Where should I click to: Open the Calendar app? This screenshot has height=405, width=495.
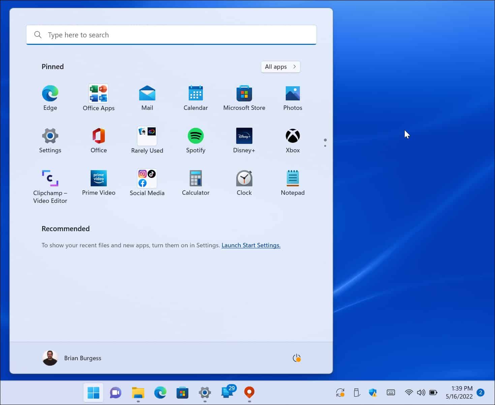coord(195,94)
